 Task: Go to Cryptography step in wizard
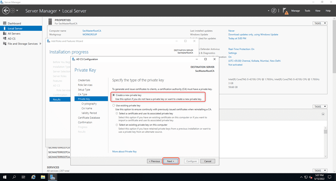(x=89, y=104)
